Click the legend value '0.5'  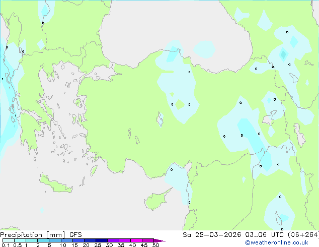coord(17,245)
